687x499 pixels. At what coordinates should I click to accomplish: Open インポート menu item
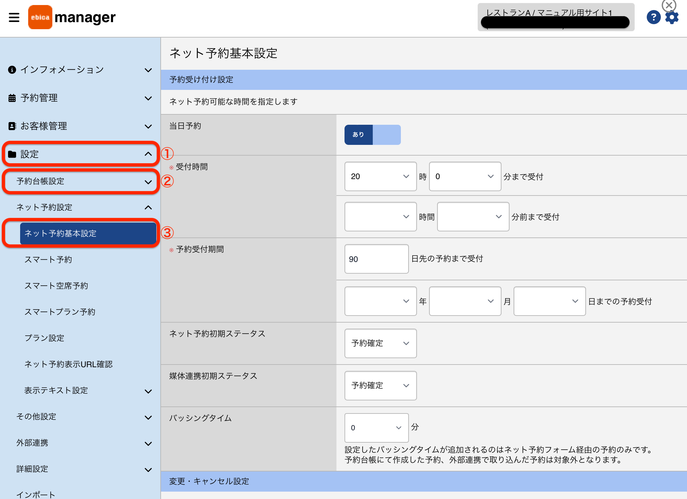tap(36, 495)
